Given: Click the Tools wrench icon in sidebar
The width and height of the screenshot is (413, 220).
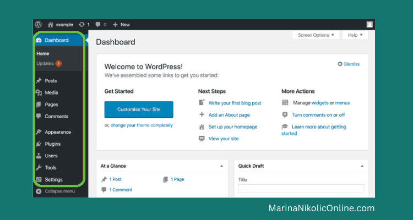Looking at the screenshot, I should point(39,168).
